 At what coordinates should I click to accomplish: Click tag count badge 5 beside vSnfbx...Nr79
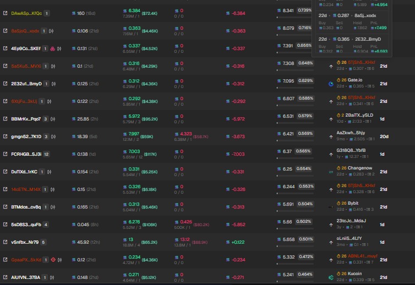(x=43, y=242)
